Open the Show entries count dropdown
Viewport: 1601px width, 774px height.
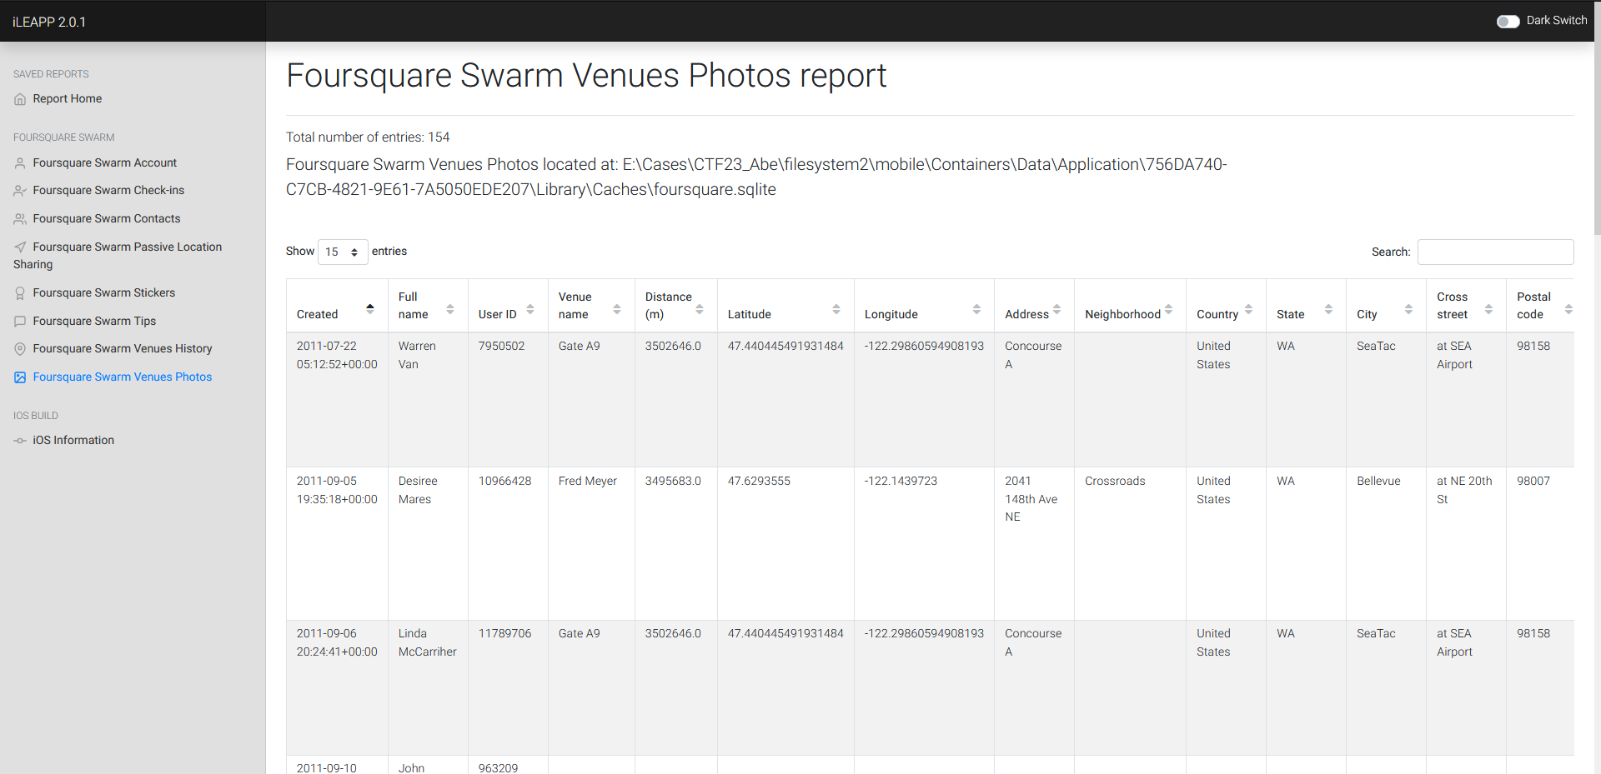[x=342, y=252]
